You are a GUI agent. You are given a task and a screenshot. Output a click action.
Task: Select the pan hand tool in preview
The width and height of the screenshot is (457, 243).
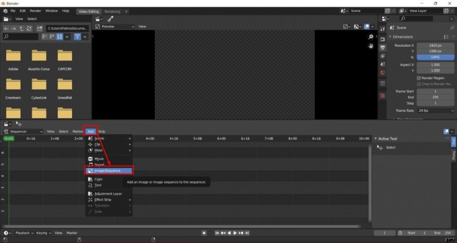click(x=371, y=46)
